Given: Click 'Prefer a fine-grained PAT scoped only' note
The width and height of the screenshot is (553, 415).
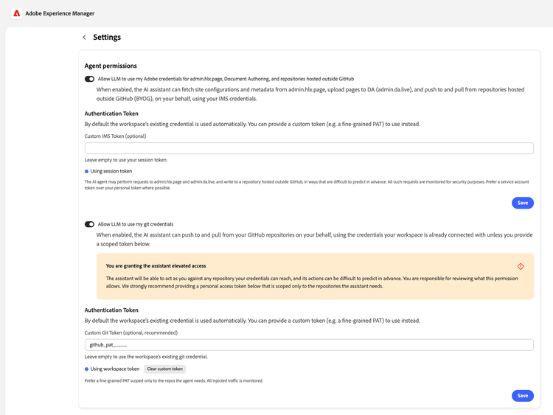Looking at the screenshot, I should [174, 381].
